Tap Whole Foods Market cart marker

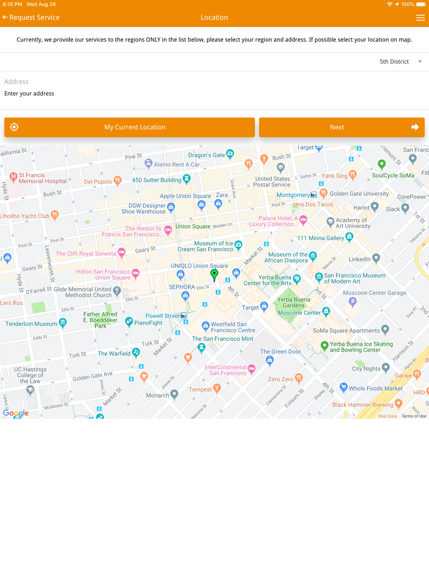tap(344, 387)
